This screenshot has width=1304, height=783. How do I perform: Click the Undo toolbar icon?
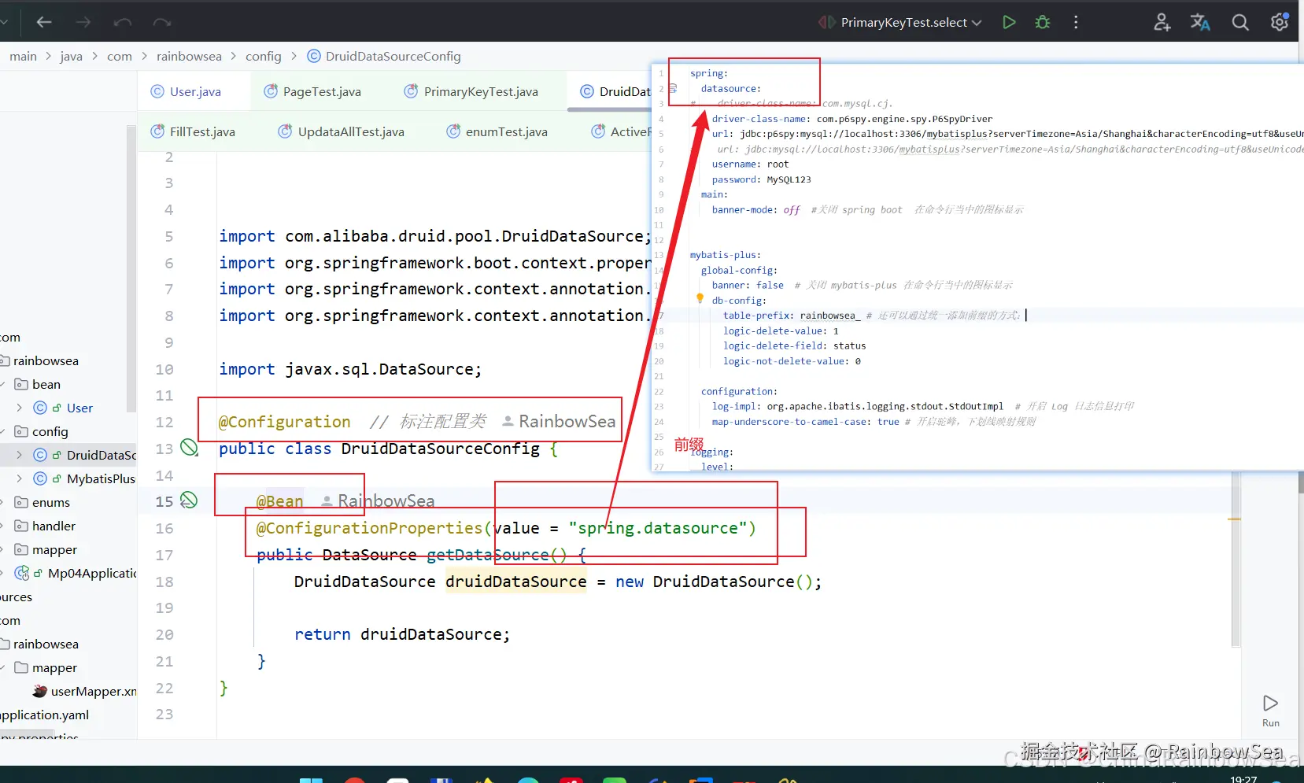click(123, 22)
